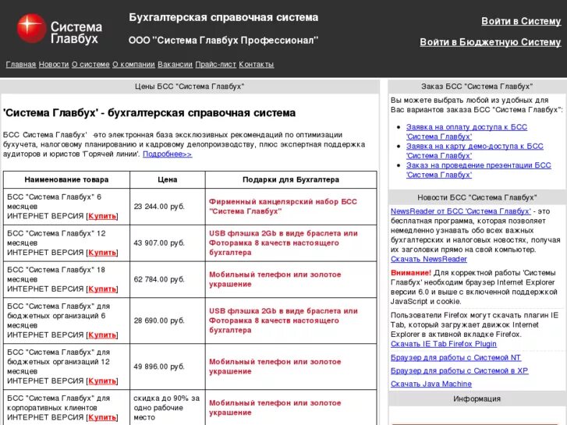Image resolution: width=567 pixels, height=425 pixels.
Task: Click the Информация section header
Action: point(477,398)
